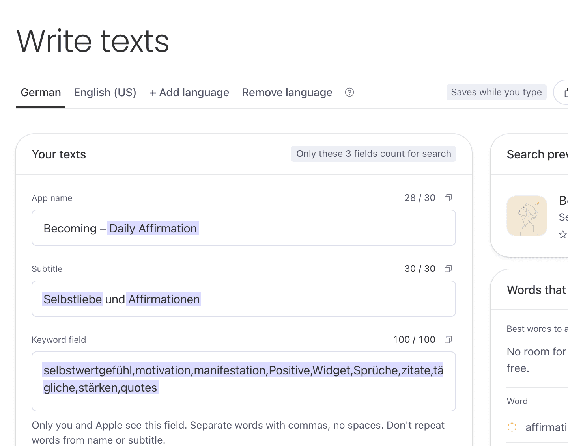Click the 'Your texts' heading
The height and width of the screenshot is (446, 568).
(59, 154)
